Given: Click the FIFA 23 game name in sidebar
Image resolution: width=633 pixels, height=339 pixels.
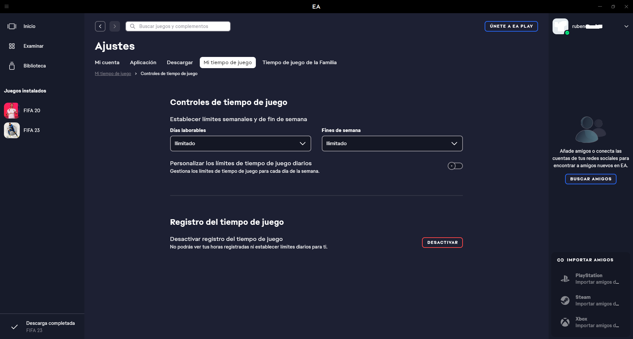Looking at the screenshot, I should point(32,130).
